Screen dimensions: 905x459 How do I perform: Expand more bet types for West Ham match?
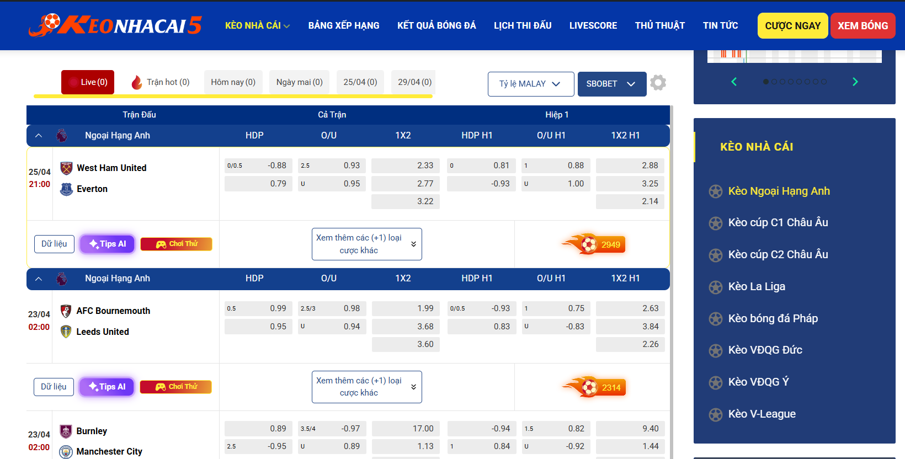point(367,244)
